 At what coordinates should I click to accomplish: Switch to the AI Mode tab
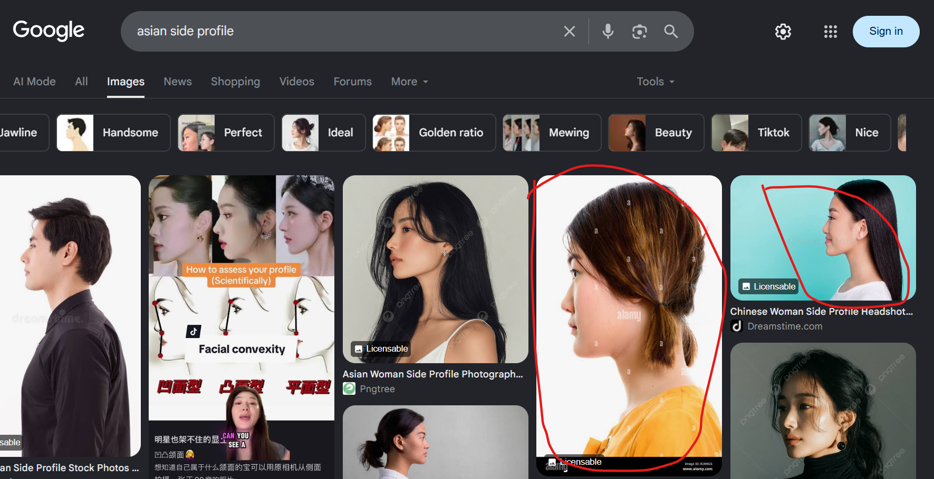tap(34, 82)
